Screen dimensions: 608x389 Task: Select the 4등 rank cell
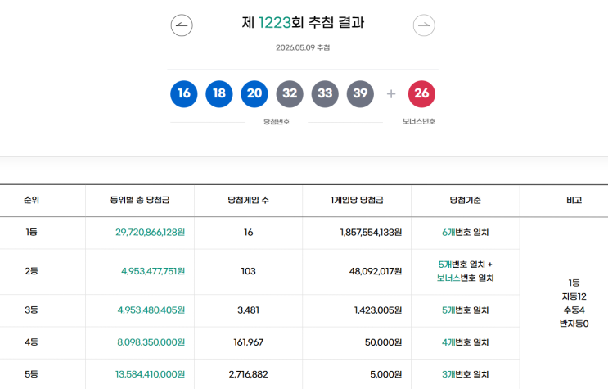click(31, 342)
